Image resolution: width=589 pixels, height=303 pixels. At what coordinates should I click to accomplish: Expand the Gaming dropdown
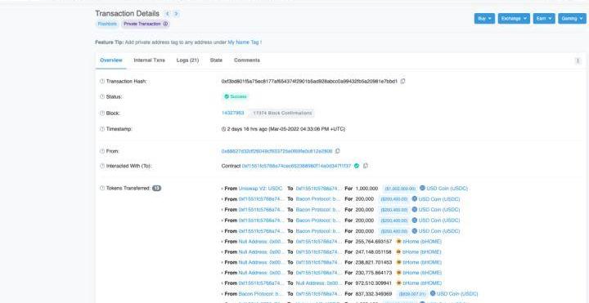[x=572, y=18]
